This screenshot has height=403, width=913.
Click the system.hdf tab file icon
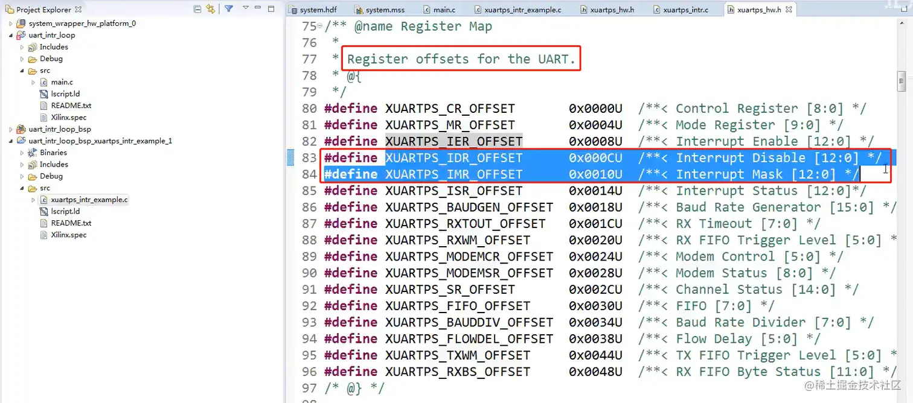[x=293, y=10]
